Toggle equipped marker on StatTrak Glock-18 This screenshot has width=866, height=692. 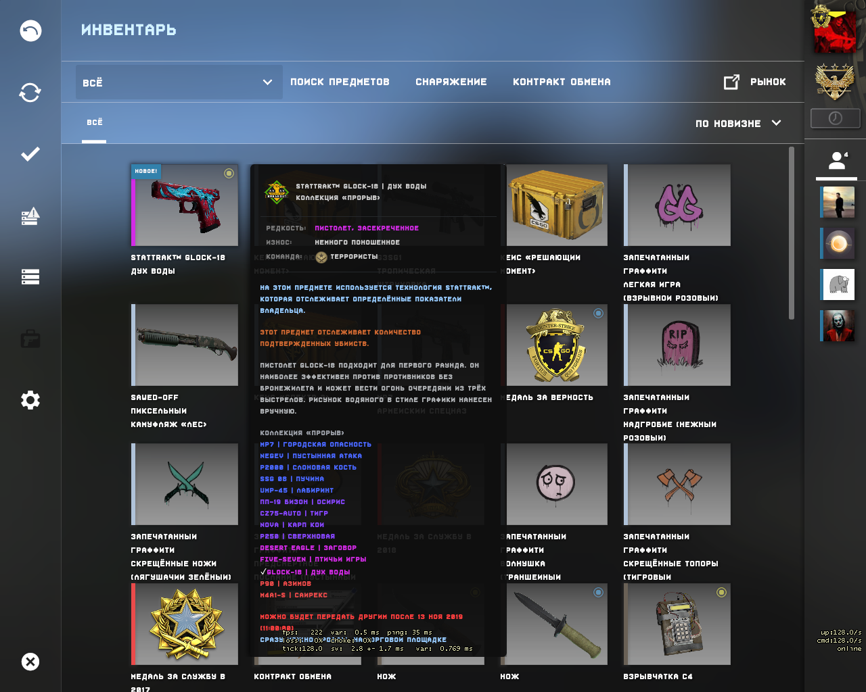[x=229, y=174]
